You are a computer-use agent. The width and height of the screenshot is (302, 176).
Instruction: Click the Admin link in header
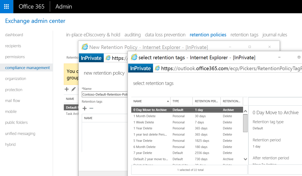(x=63, y=7)
